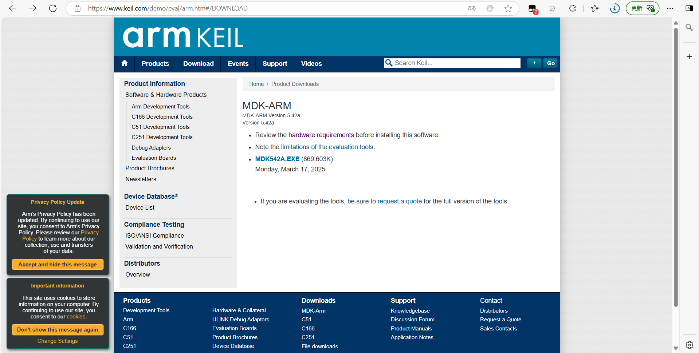Open the downloads icon in toolbar
Viewport: 699px width, 353px height.
(x=615, y=8)
